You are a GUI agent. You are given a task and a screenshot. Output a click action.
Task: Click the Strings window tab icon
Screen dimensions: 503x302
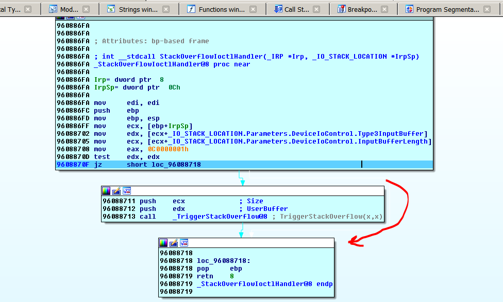point(111,9)
